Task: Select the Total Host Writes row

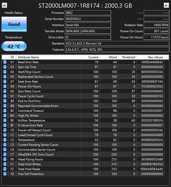Action: (x=83, y=164)
